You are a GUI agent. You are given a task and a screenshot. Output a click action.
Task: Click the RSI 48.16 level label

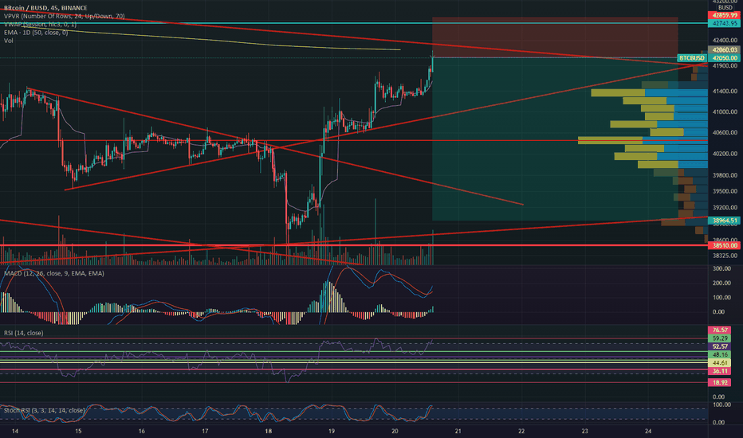[x=719, y=354]
